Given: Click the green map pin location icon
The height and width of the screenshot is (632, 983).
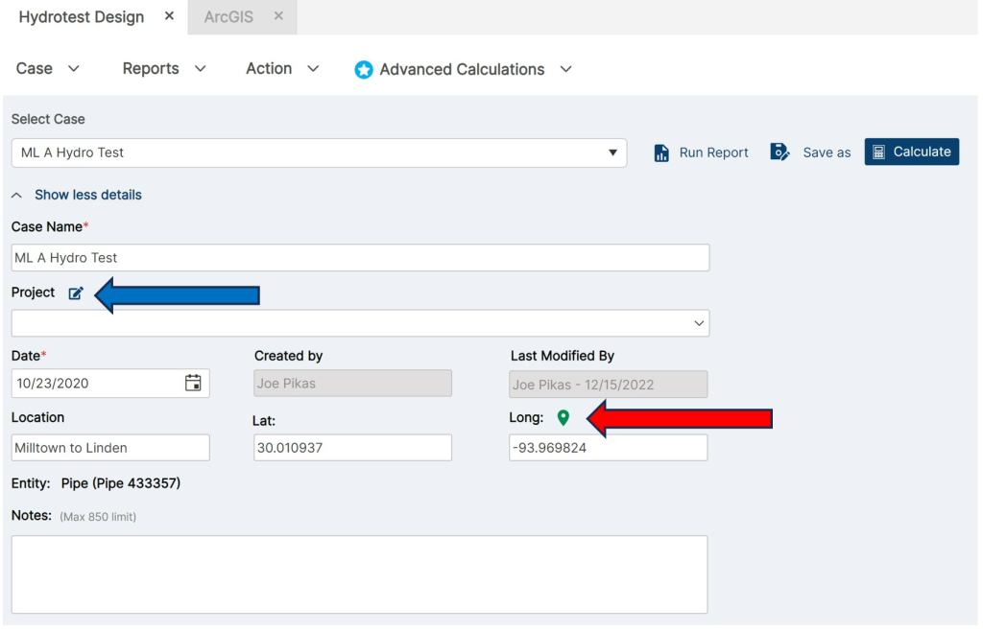Looking at the screenshot, I should point(563,418).
